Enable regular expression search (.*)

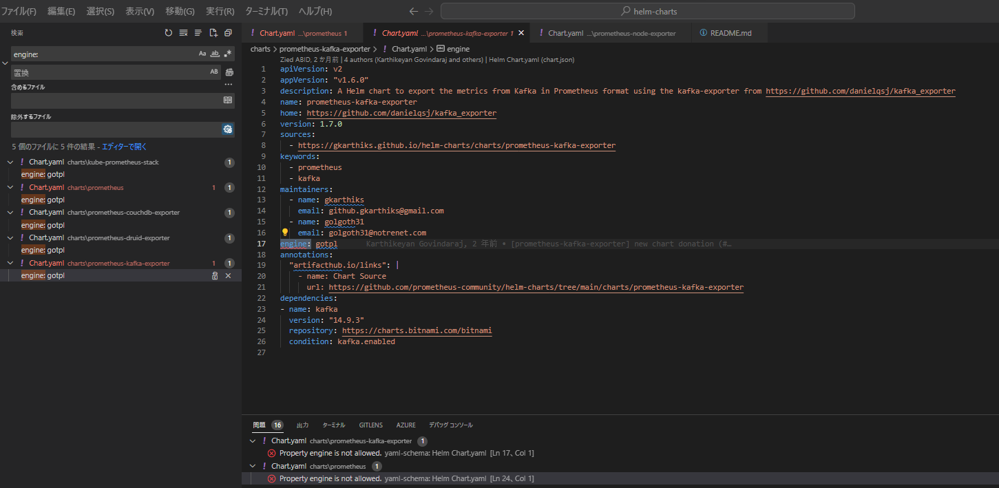(x=227, y=53)
